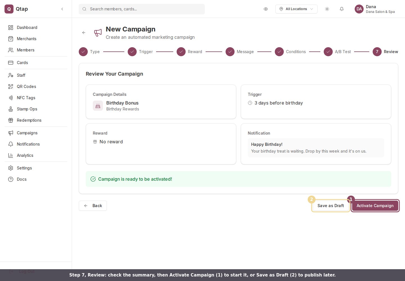Open Dashboard from the sidebar
Image resolution: width=405 pixels, height=281 pixels.
[x=36, y=28]
